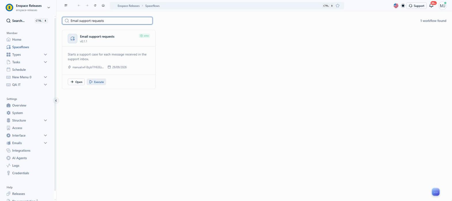
Task: Expand the Structure menu chevron
Action: (45, 120)
